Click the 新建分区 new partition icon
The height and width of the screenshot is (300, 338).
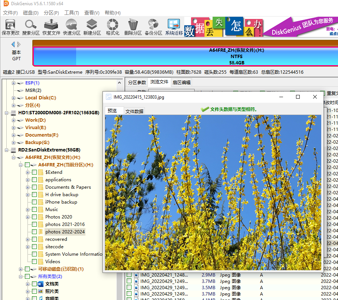click(x=92, y=27)
